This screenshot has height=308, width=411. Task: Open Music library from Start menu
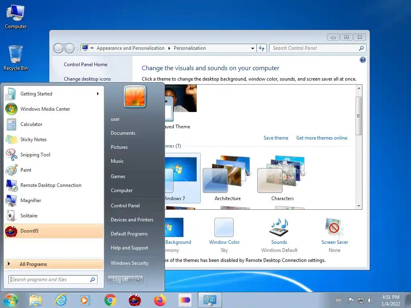click(x=117, y=161)
